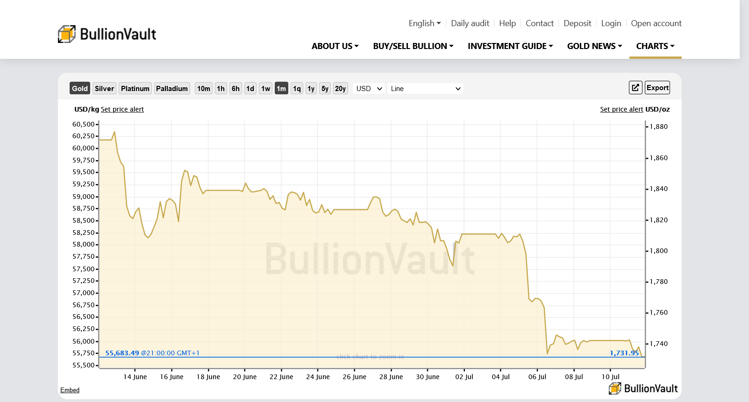
Task: Select the Gold metal toggle
Action: pyautogui.click(x=80, y=88)
